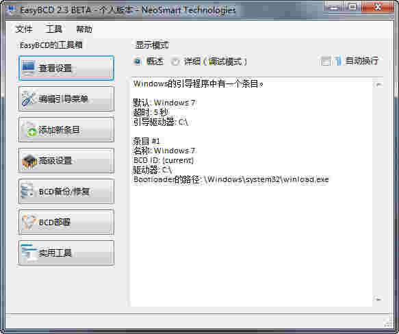399x334 pixels.
Task: Click the 查看设置 button
Action: point(66,68)
